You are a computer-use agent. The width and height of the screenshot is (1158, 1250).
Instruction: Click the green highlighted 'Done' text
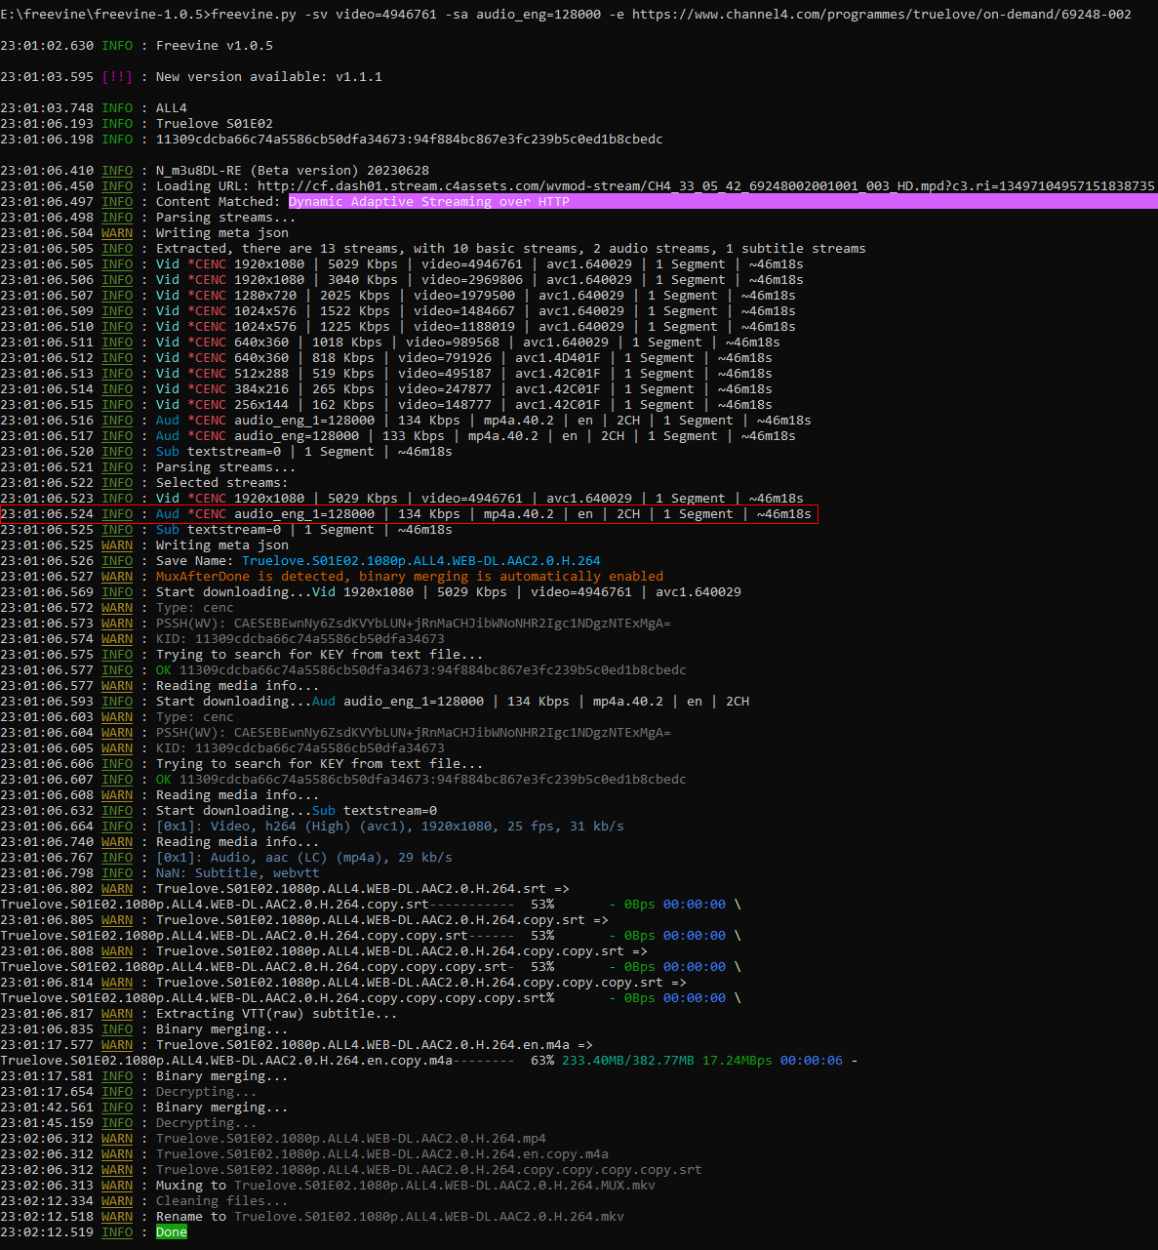172,1232
